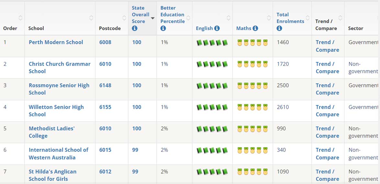Open Willetton Senior High School link
The image size is (380, 184).
[56, 110]
